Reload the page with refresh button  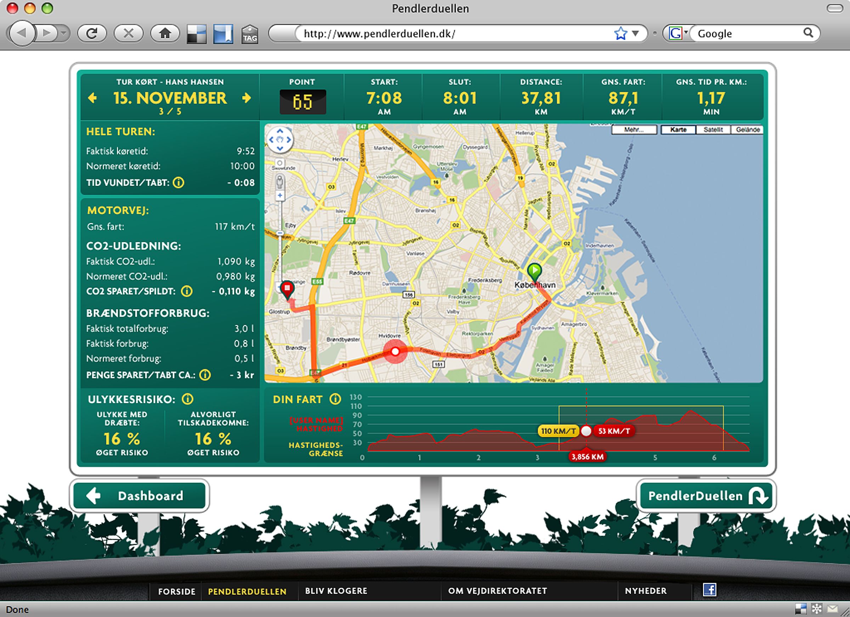92,34
